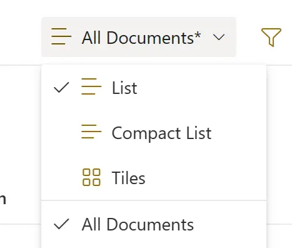
Task: Click the "All Documents*" header text
Action: coord(141,38)
